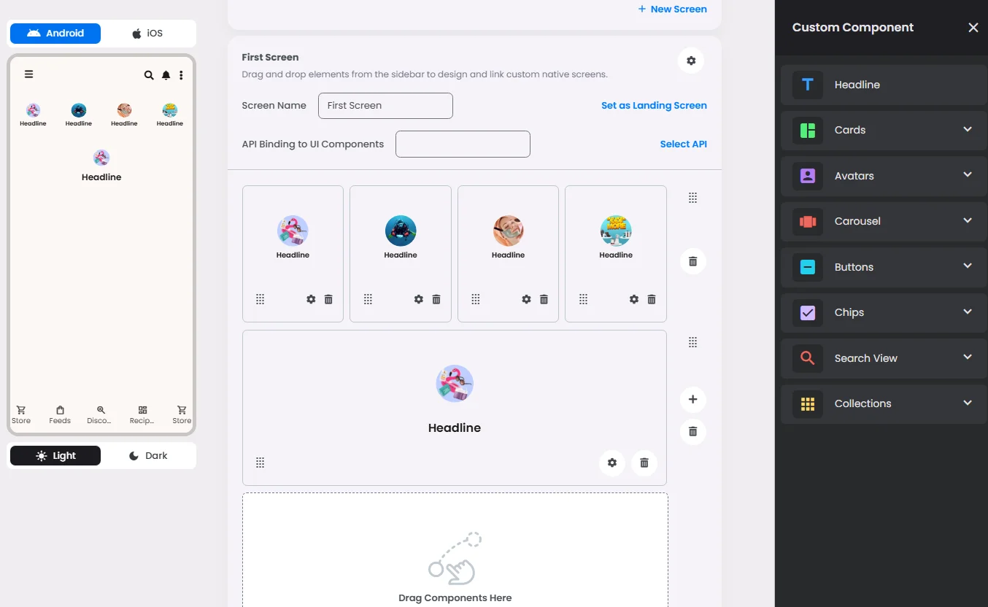Click notification bell in phone preview
The height and width of the screenshot is (607, 988).
[166, 75]
